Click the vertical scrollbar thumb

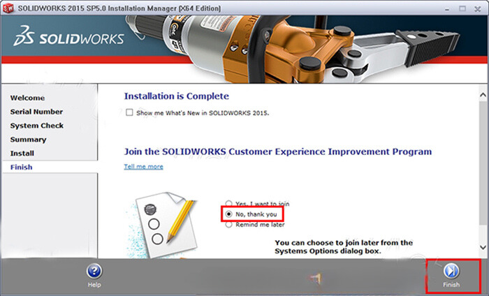483,162
